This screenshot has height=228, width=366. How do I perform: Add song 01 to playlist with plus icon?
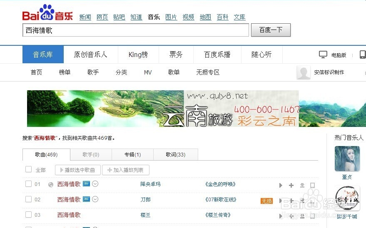pyautogui.click(x=291, y=185)
